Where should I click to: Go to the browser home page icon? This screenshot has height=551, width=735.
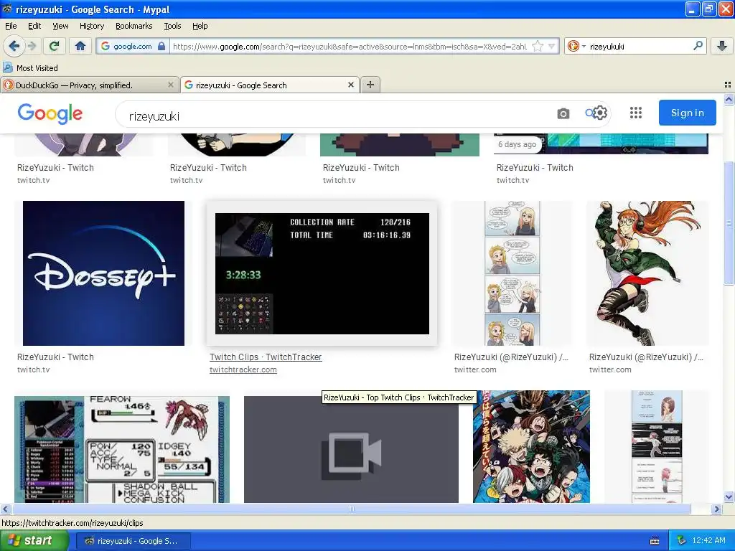pyautogui.click(x=80, y=46)
